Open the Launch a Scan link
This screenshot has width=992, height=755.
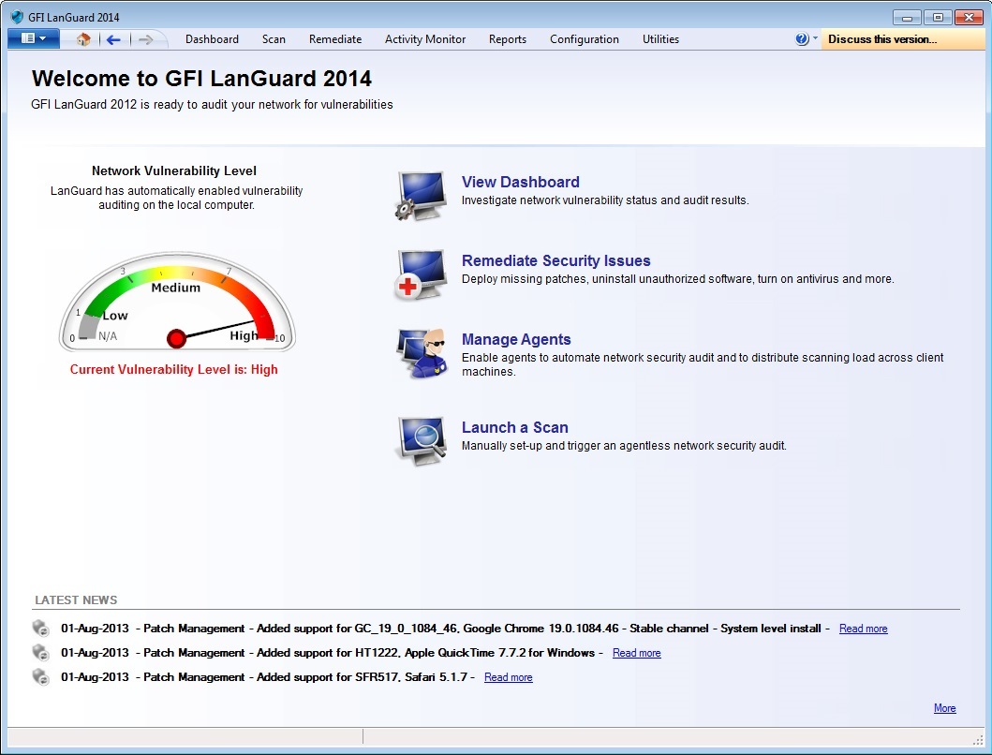[515, 428]
